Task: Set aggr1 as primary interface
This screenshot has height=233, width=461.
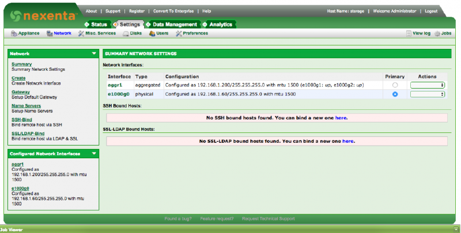Action: [395, 85]
